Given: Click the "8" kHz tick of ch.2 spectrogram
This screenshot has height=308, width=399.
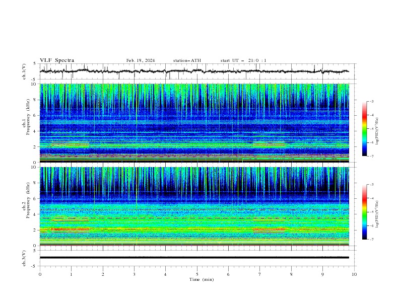Looking at the screenshot, I should point(36,183).
